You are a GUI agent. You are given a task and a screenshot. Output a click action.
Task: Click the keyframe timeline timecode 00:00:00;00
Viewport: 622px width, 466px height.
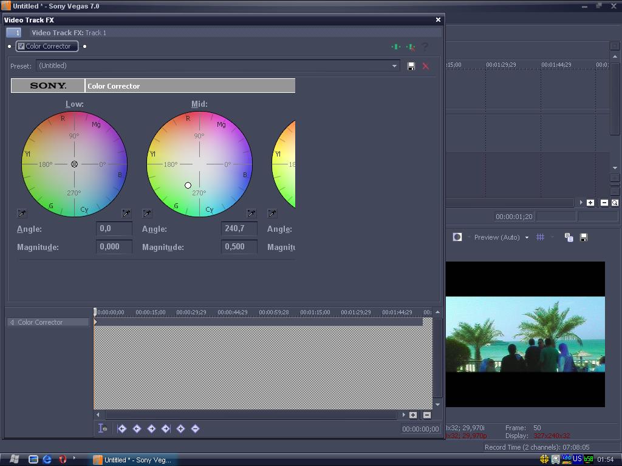pos(420,429)
